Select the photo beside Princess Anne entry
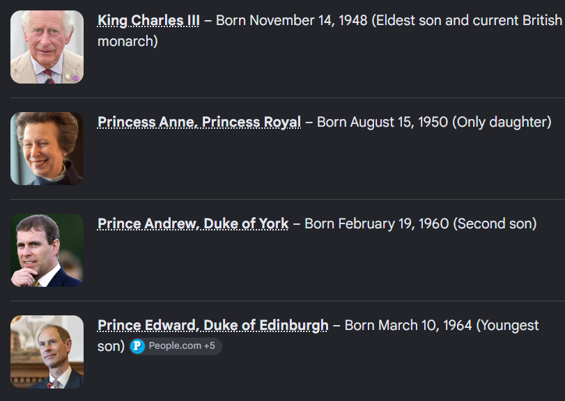This screenshot has width=565, height=401. tap(47, 149)
